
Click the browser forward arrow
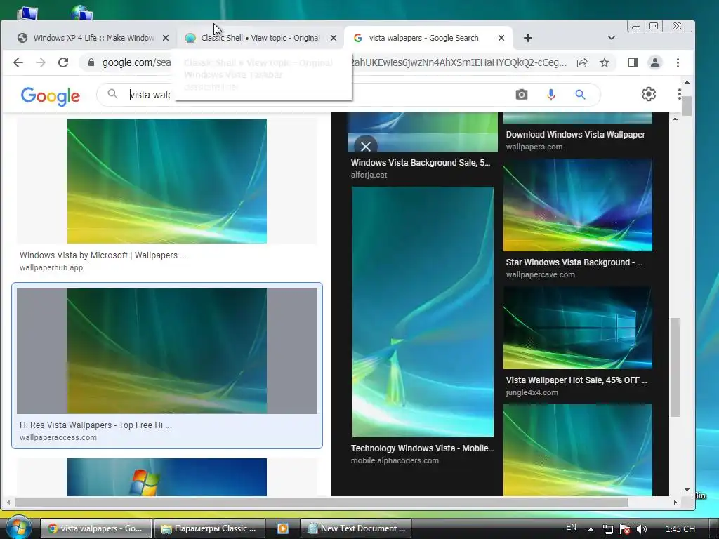[x=41, y=62]
